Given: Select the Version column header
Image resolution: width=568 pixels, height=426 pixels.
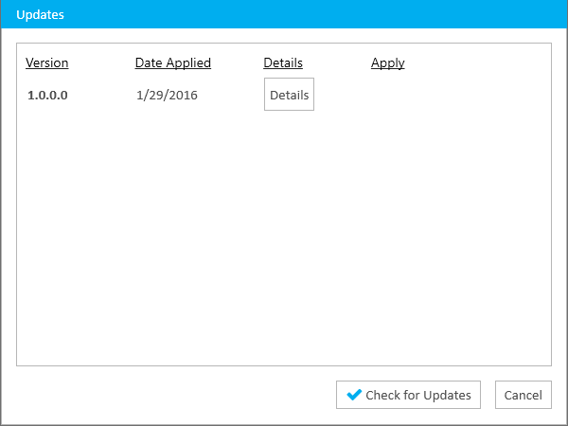Looking at the screenshot, I should 47,62.
